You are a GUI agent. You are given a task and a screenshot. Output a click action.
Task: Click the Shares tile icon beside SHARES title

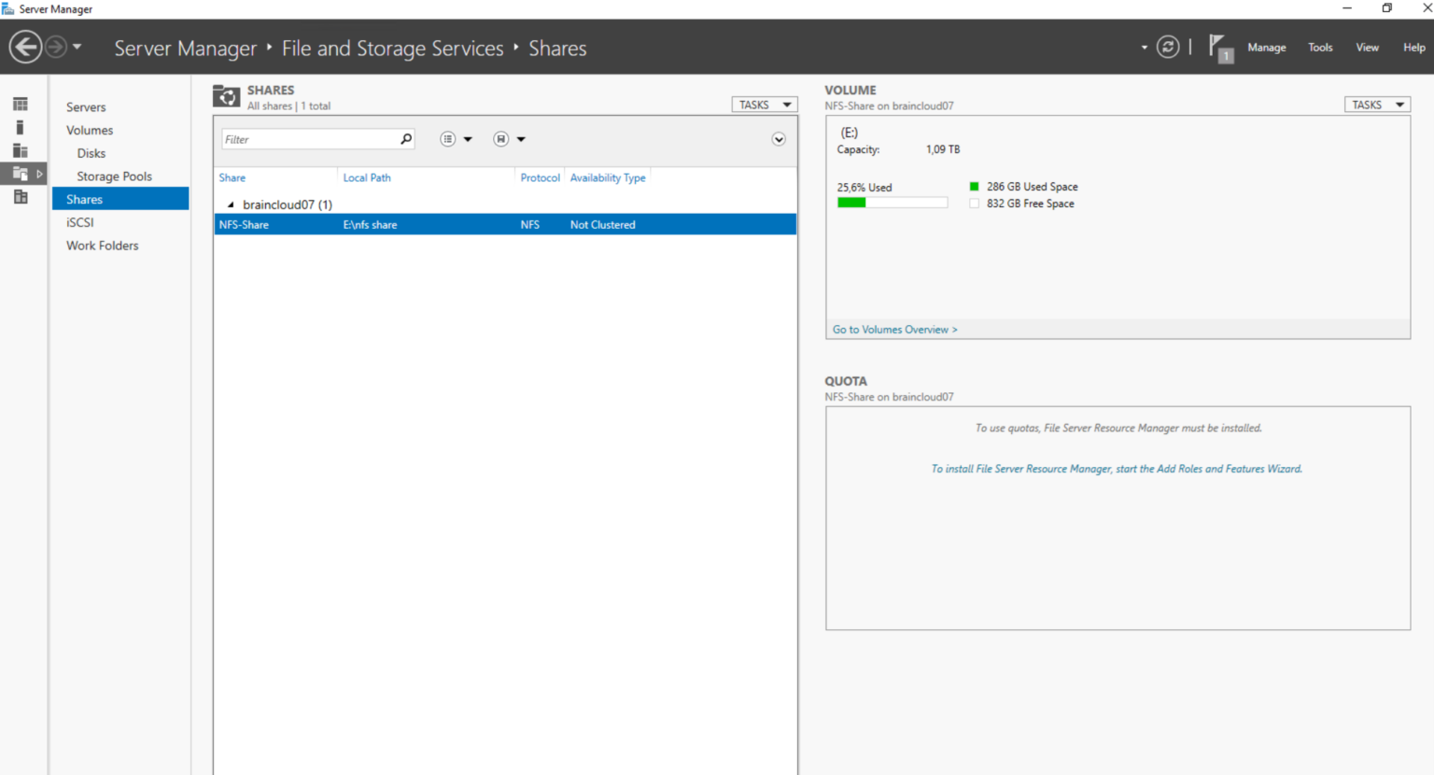click(227, 96)
